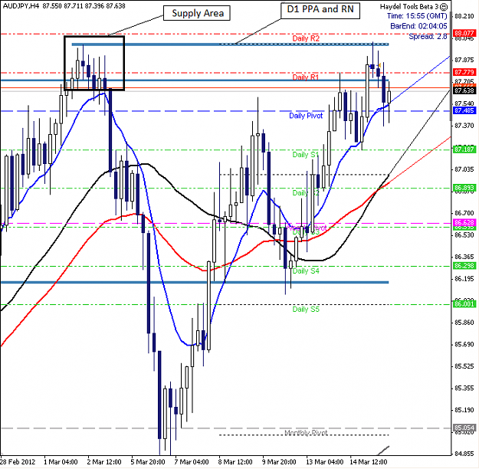The width and height of the screenshot is (479, 469).
Task: Click the magenta 86.628 price tag
Action: coord(464,223)
